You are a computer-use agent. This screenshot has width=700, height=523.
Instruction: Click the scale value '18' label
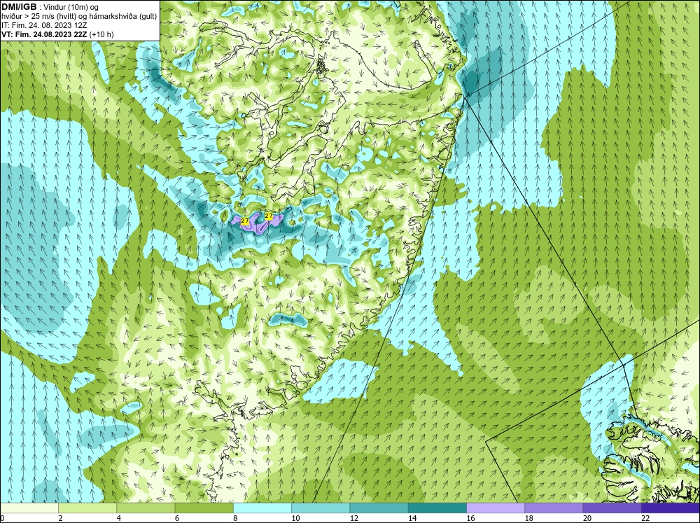(x=529, y=518)
